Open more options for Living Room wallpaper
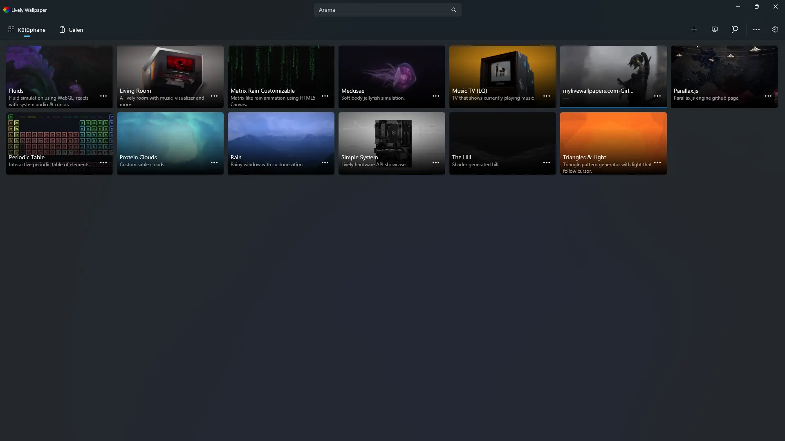The width and height of the screenshot is (785, 441). point(214,96)
